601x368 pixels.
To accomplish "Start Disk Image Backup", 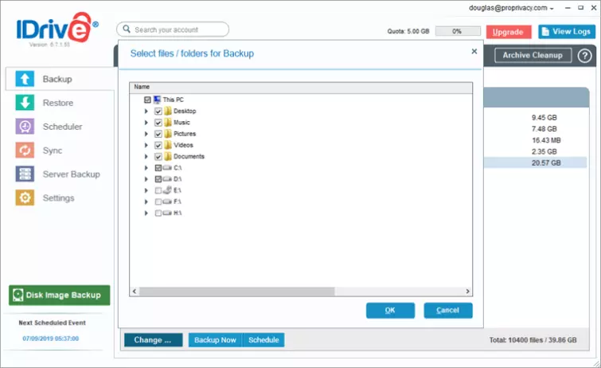I will [x=60, y=295].
